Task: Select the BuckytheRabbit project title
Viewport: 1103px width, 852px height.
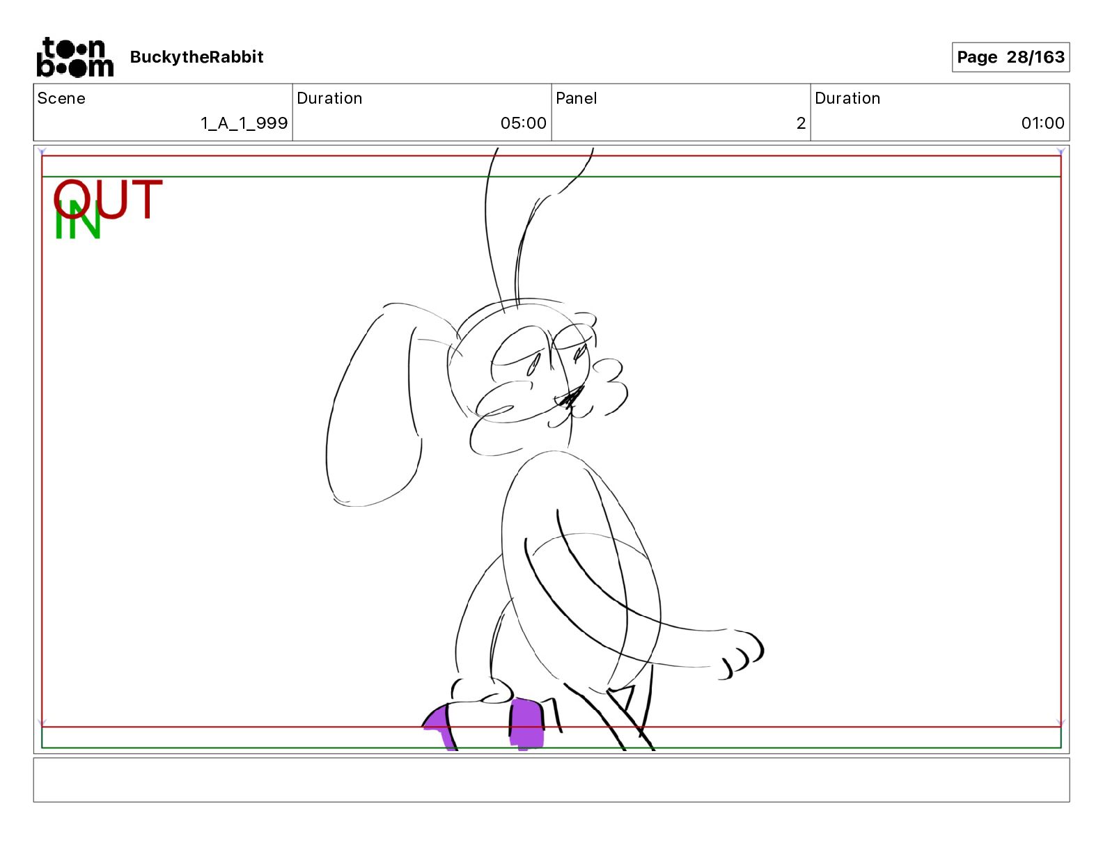Action: [196, 57]
